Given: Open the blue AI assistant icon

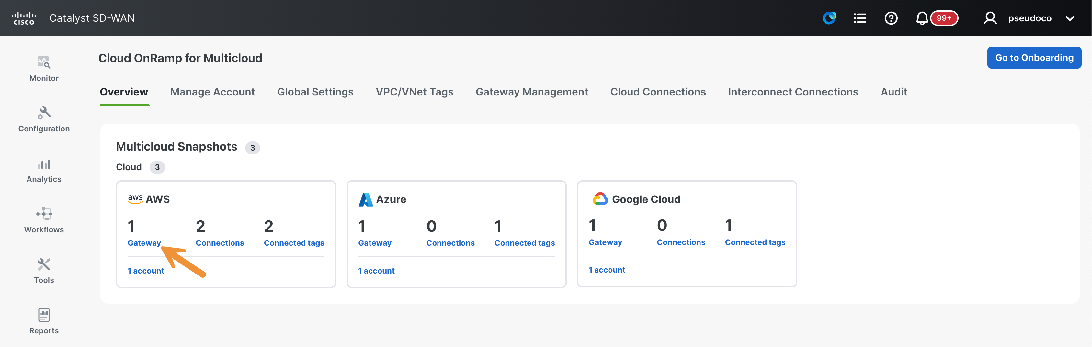Looking at the screenshot, I should point(829,18).
